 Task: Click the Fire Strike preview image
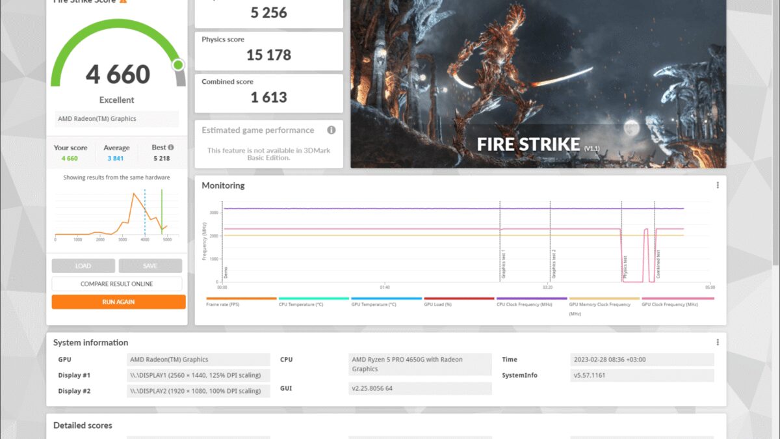(538, 78)
